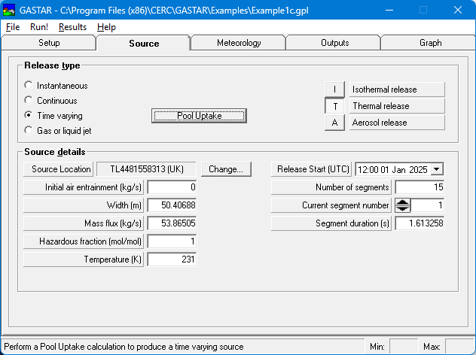This screenshot has width=476, height=355.
Task: Click the I isothermal release icon button
Action: [334, 90]
